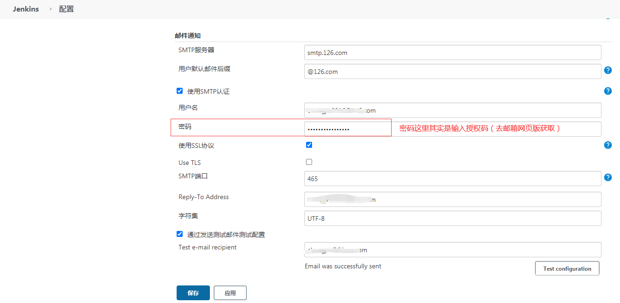Enable the Use TLS checkbox
620x303 pixels.
point(308,162)
